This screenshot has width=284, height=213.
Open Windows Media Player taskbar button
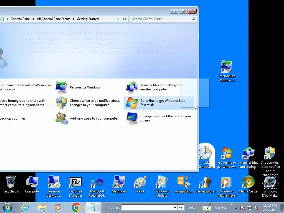coord(59,207)
